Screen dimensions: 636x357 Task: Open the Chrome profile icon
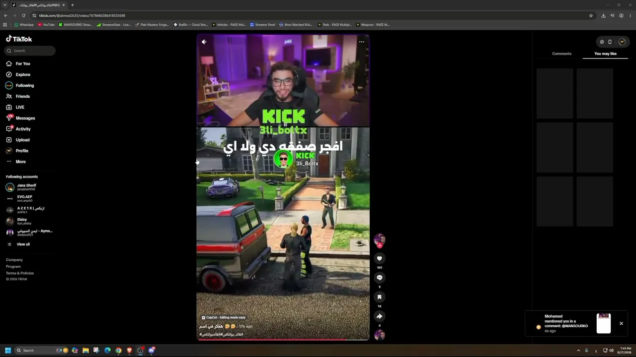coord(621,15)
